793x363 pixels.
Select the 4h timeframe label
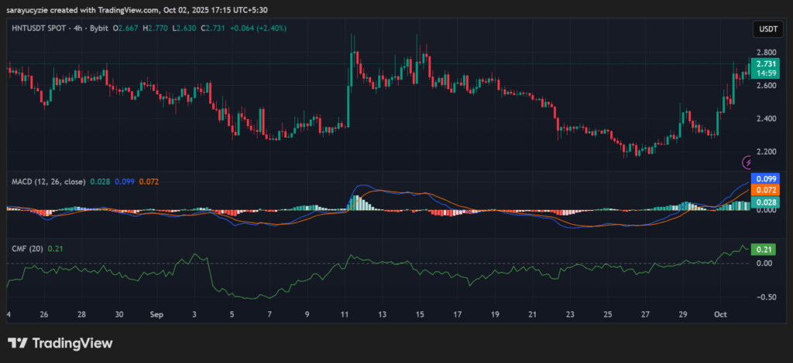(x=85, y=29)
